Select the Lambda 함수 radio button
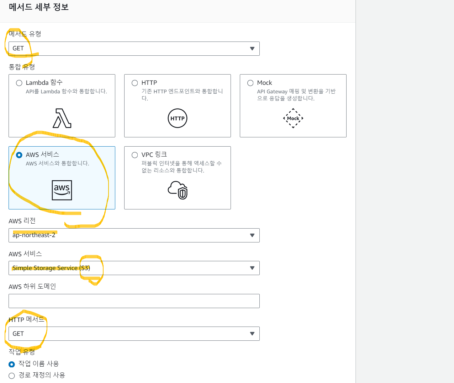The height and width of the screenshot is (383, 454). coord(19,83)
